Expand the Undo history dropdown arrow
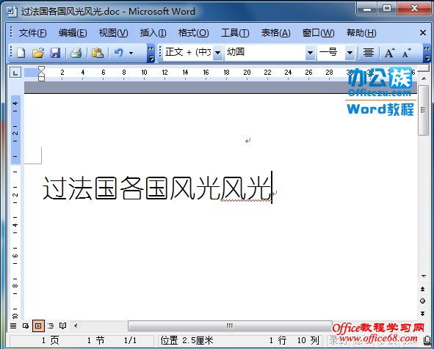This screenshot has width=434, height=349. point(131,53)
